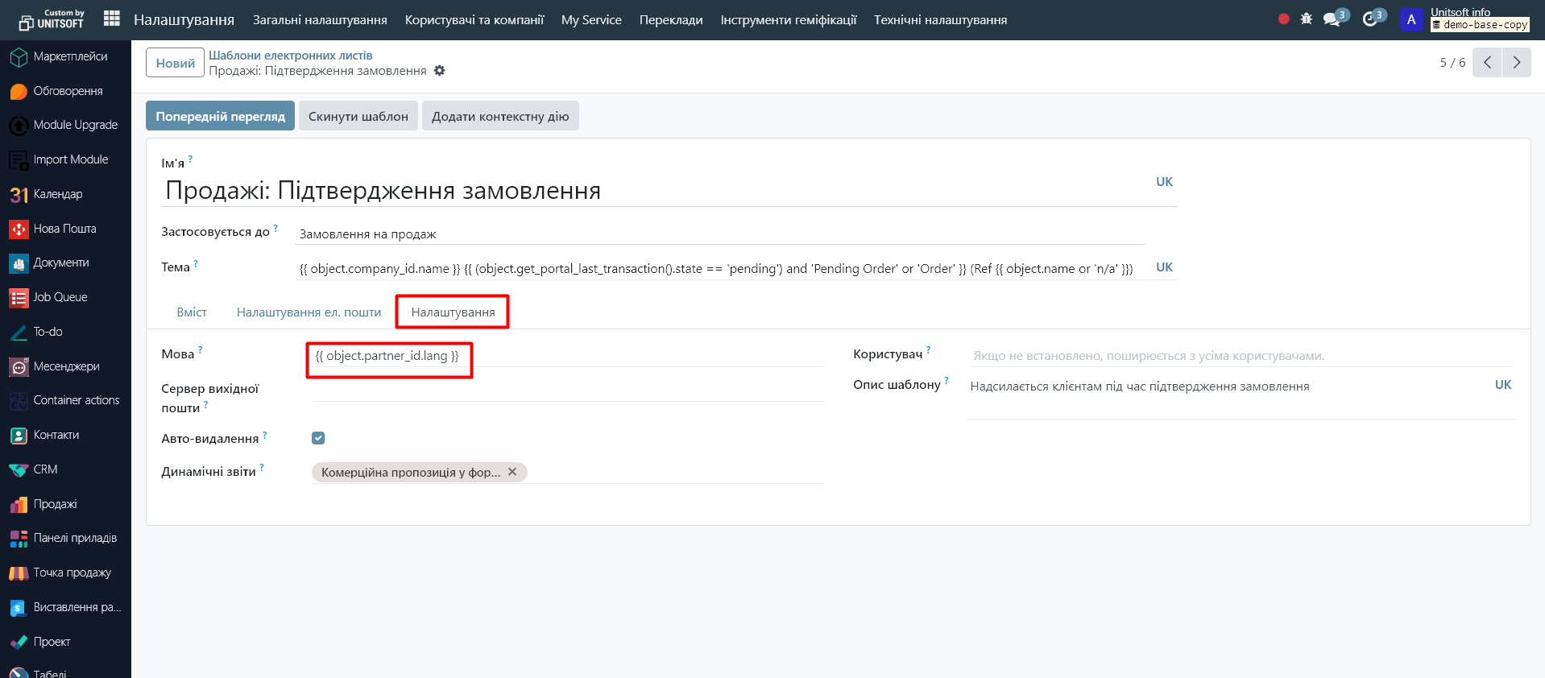Open the Застосовується до model field
This screenshot has height=678, width=1545.
[720, 234]
